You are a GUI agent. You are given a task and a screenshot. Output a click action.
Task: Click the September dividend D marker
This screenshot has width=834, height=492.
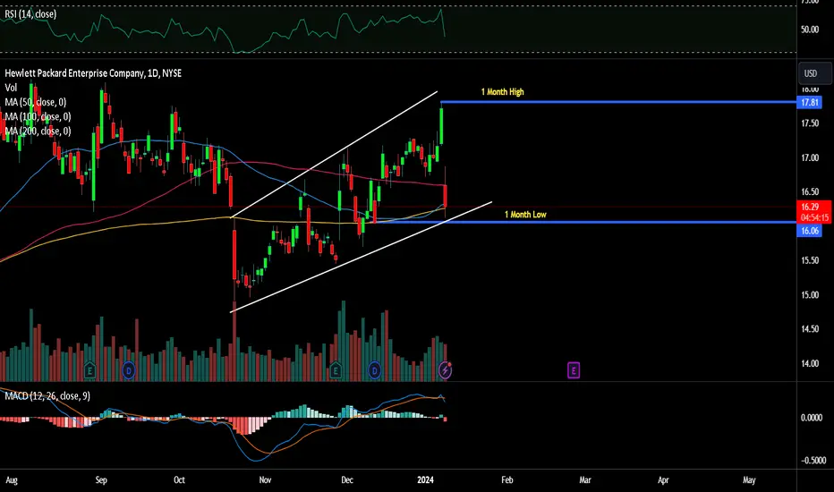click(128, 370)
